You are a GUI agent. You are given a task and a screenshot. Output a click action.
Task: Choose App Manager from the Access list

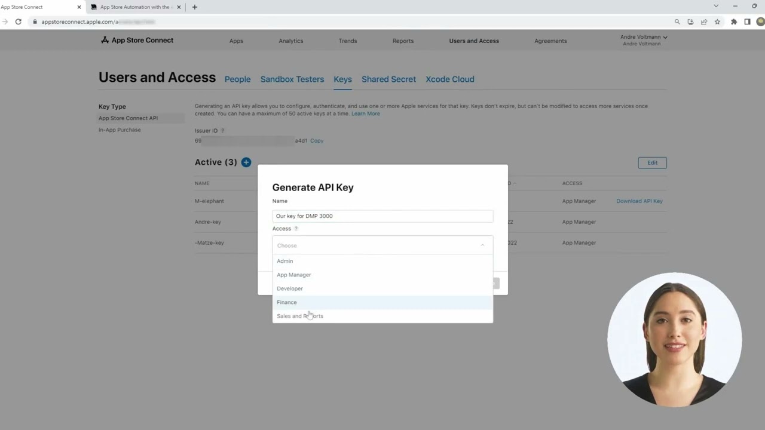click(x=382, y=275)
